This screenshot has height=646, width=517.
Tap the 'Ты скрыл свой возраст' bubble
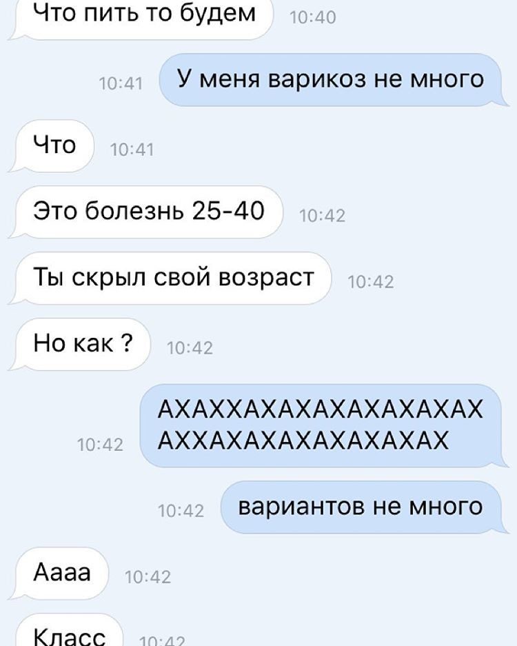pyautogui.click(x=173, y=278)
